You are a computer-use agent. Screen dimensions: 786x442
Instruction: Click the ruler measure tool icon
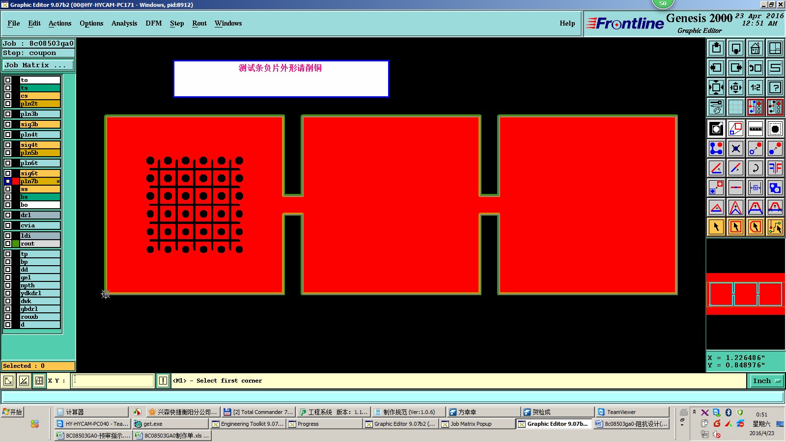[x=756, y=129]
